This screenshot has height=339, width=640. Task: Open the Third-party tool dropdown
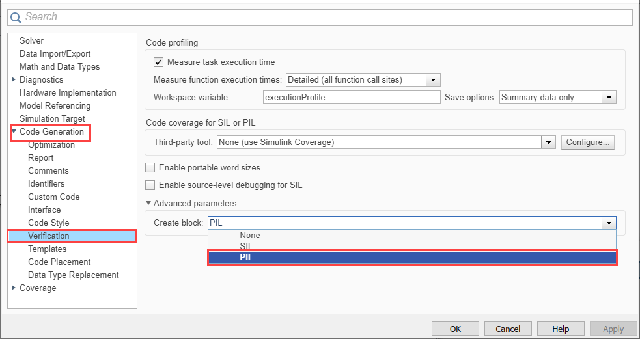coord(548,142)
